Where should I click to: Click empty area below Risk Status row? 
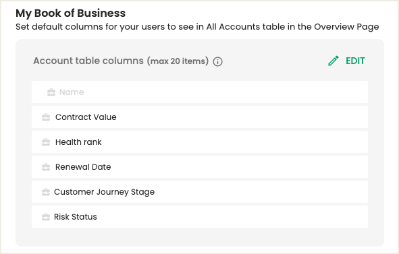click(x=200, y=236)
